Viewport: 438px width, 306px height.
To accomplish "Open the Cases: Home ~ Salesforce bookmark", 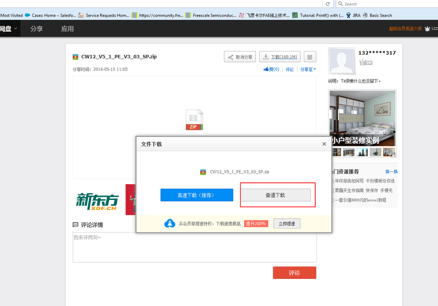I will [x=50, y=15].
